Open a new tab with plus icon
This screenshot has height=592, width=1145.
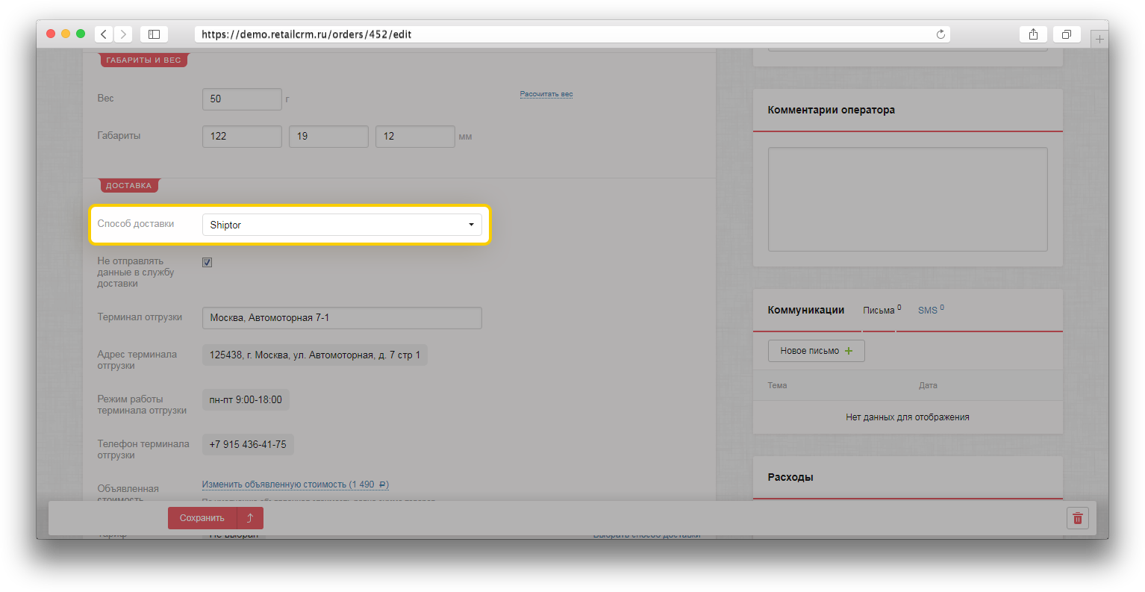pos(1099,40)
